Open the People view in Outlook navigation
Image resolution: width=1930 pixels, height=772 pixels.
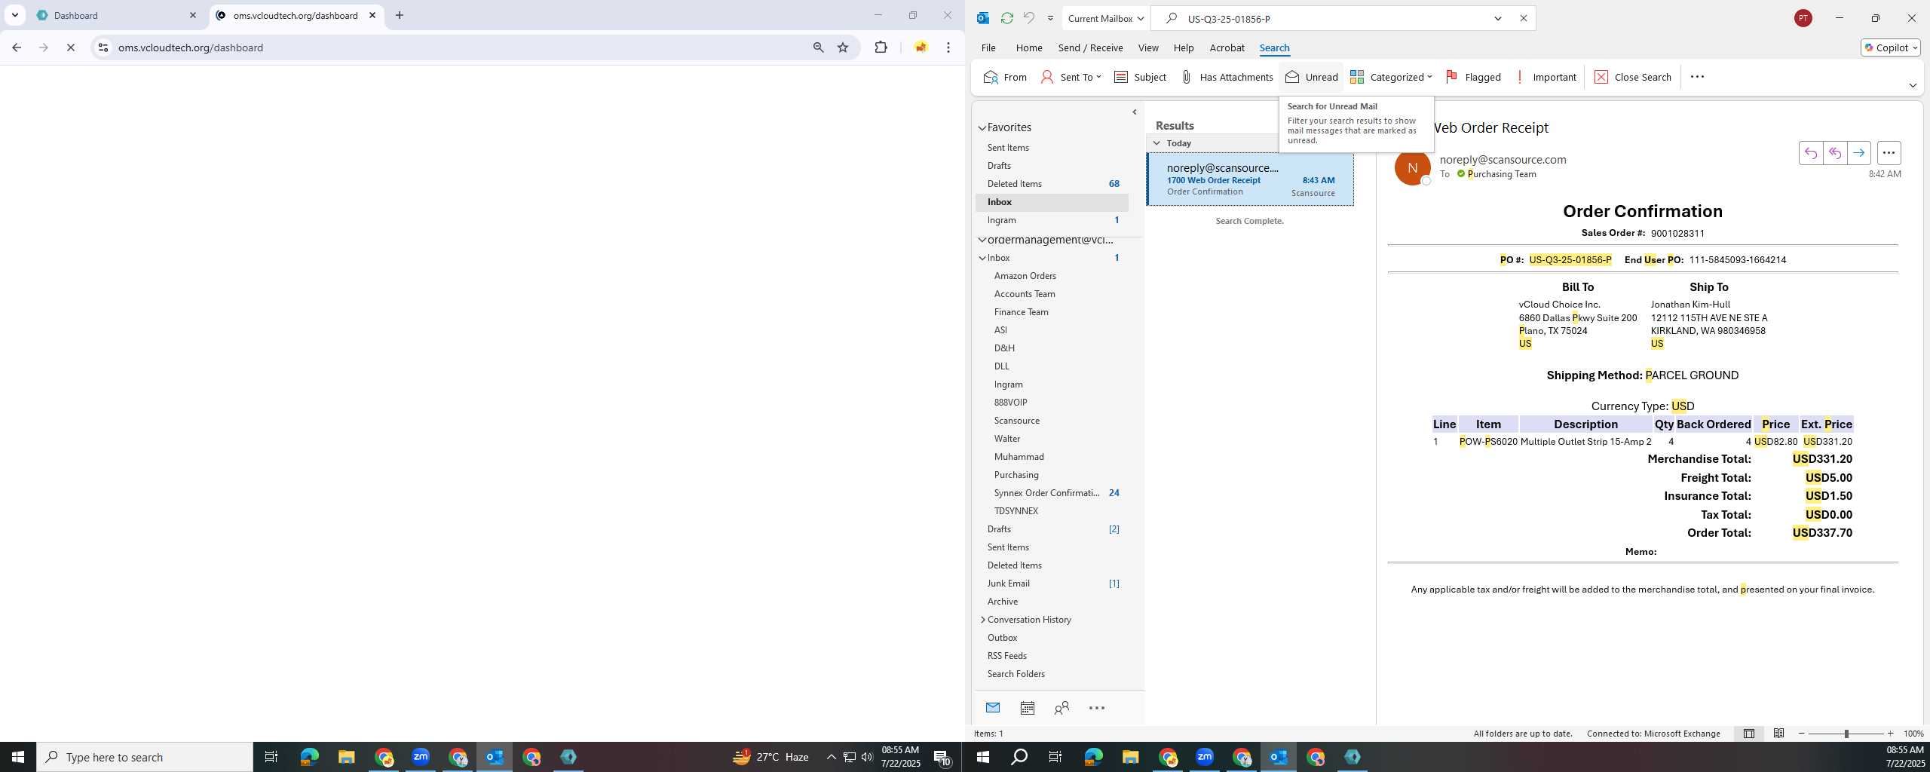tap(1061, 708)
